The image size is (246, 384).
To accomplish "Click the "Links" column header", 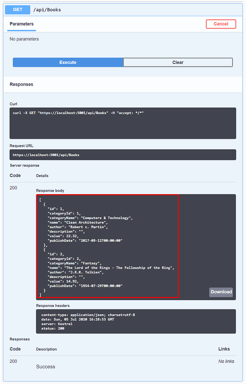I will point(224,349).
